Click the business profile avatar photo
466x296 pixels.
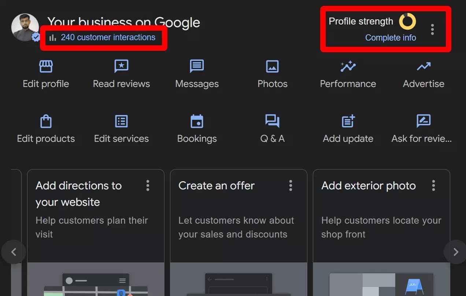click(25, 27)
